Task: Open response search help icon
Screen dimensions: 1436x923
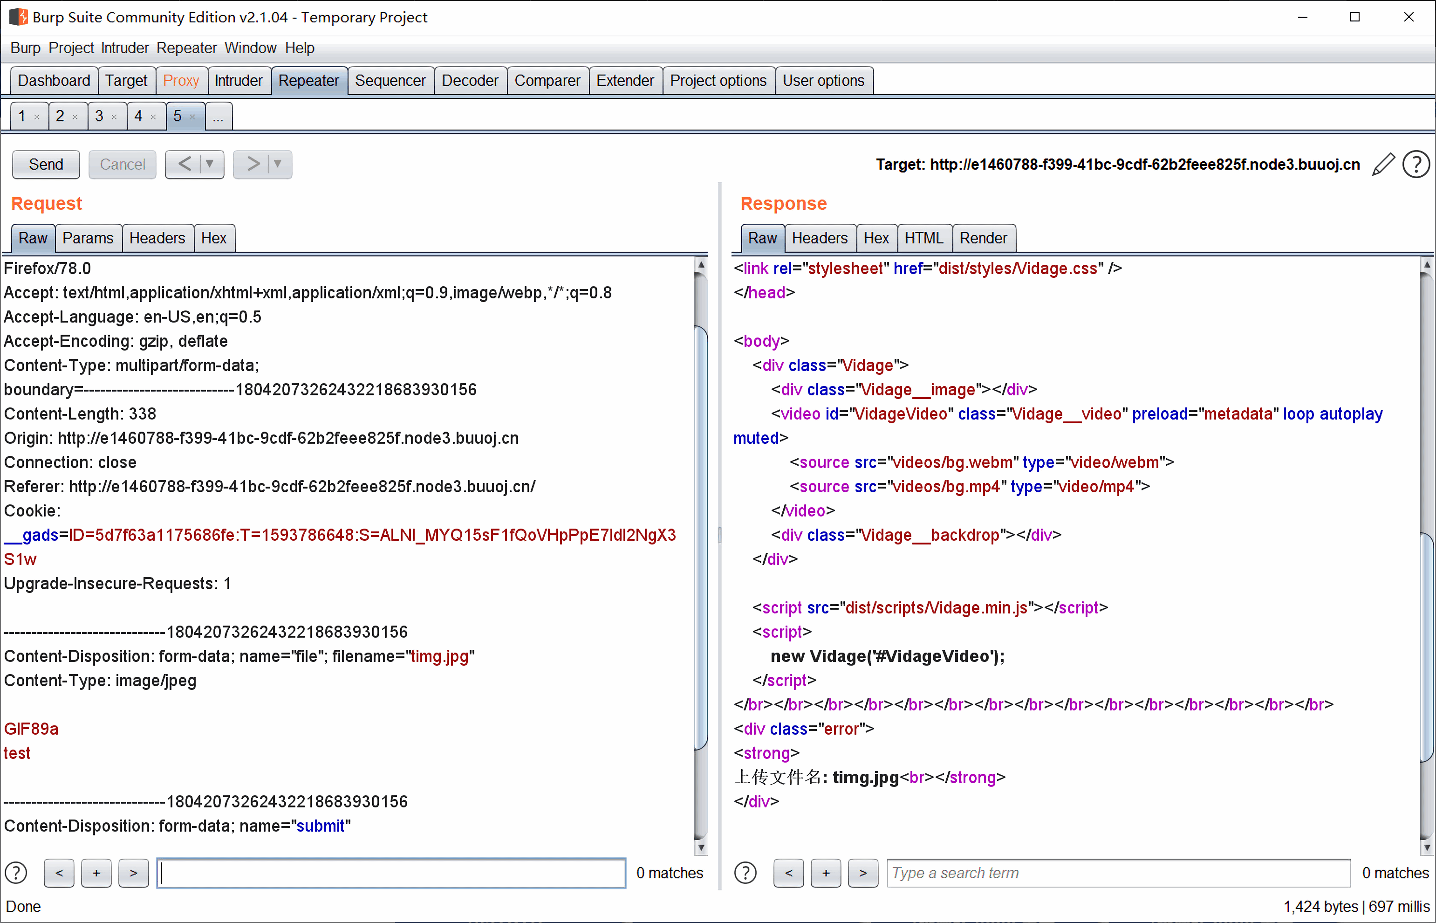Action: [745, 873]
